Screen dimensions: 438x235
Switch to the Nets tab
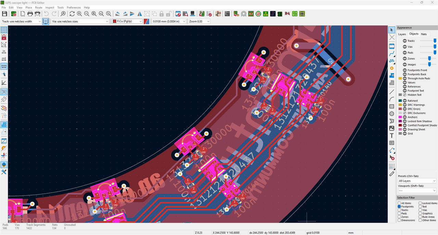click(424, 34)
